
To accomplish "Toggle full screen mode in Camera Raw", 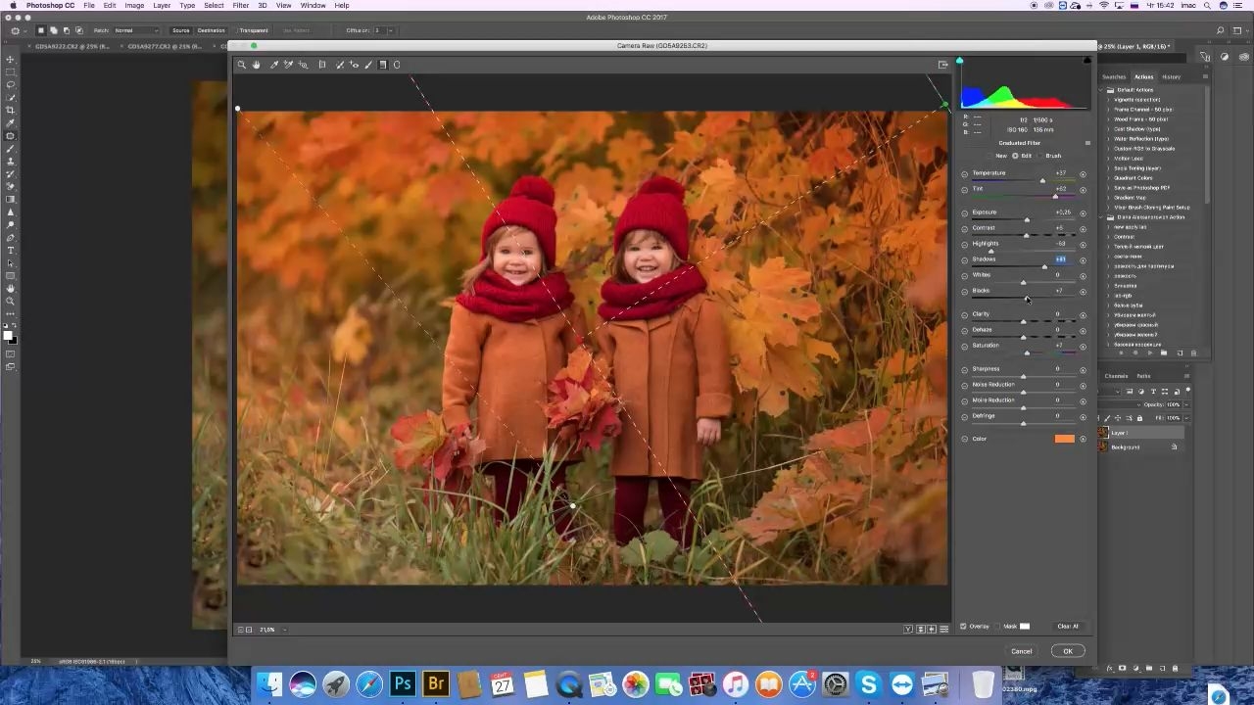I will tap(943, 65).
